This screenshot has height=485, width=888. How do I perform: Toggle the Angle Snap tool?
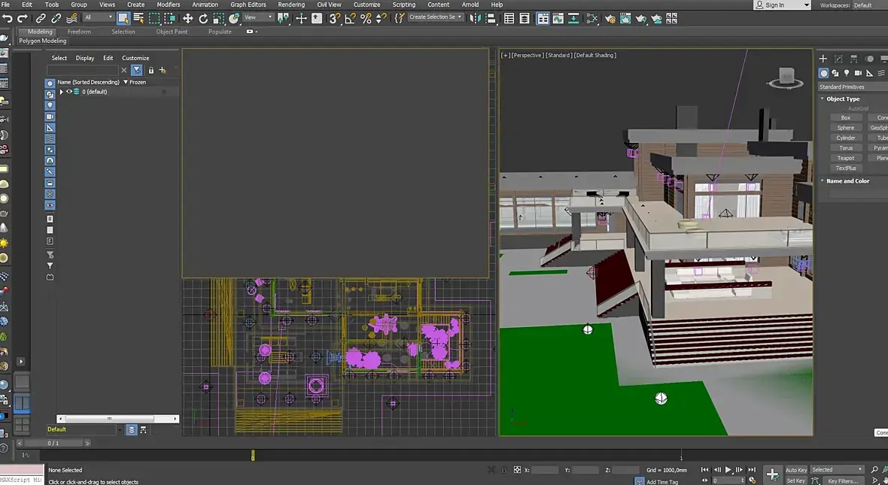(350, 19)
